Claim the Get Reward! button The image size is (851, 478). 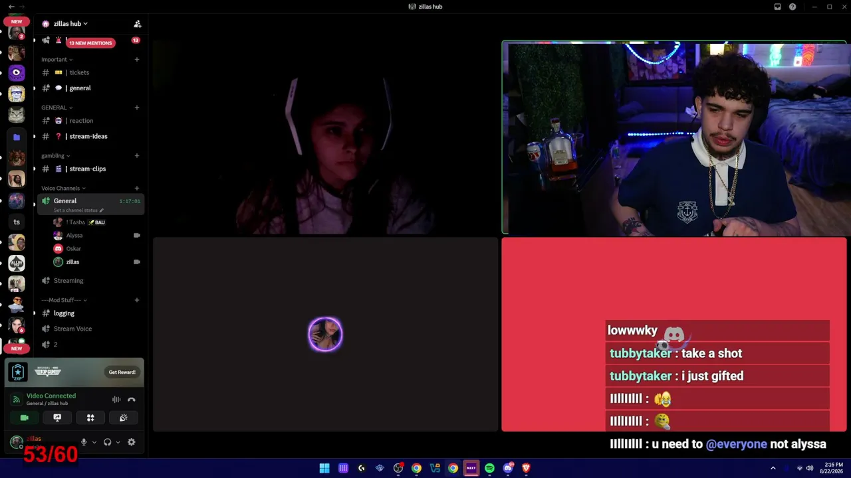click(122, 372)
